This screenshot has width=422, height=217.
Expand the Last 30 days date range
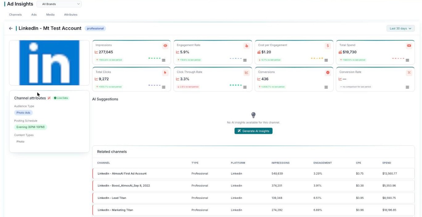pos(400,28)
